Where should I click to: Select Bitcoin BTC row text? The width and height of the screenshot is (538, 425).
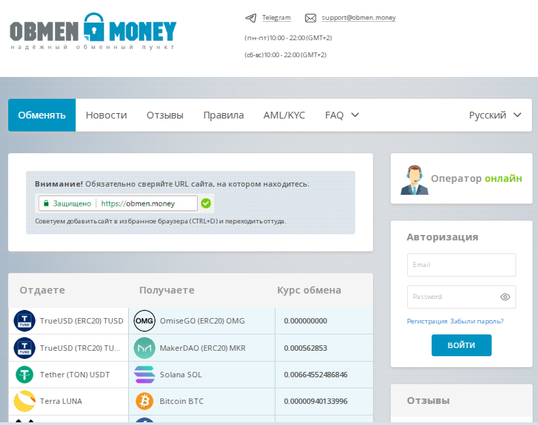point(181,401)
